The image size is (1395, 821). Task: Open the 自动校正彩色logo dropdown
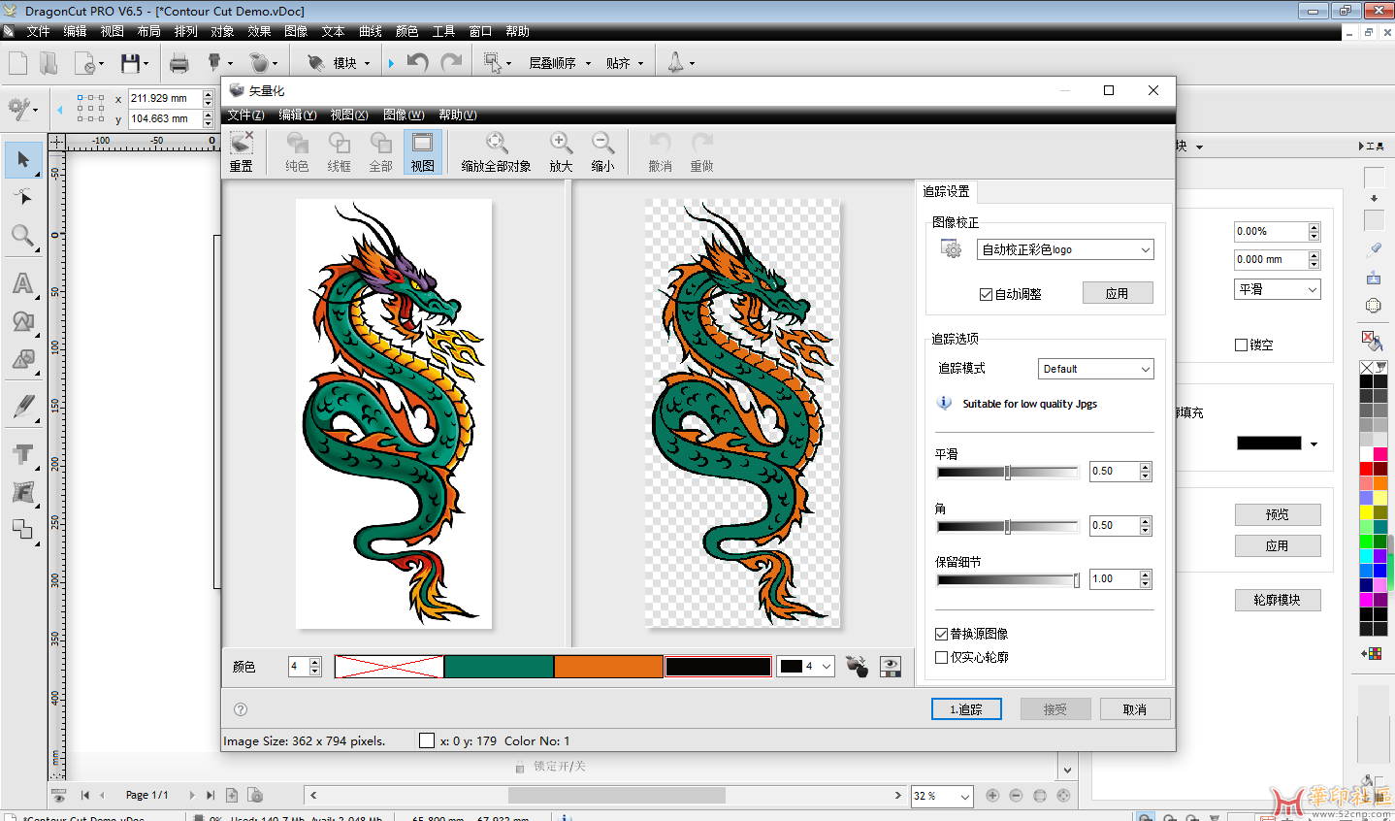point(1064,249)
